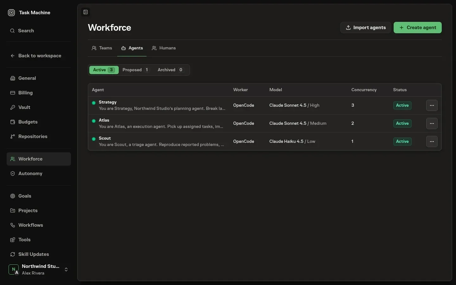The height and width of the screenshot is (285, 456).
Task: Click Strategy agent description text
Action: coord(162,109)
